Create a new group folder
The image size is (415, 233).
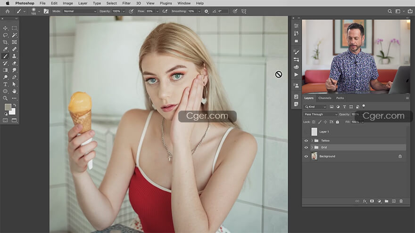[386, 201]
